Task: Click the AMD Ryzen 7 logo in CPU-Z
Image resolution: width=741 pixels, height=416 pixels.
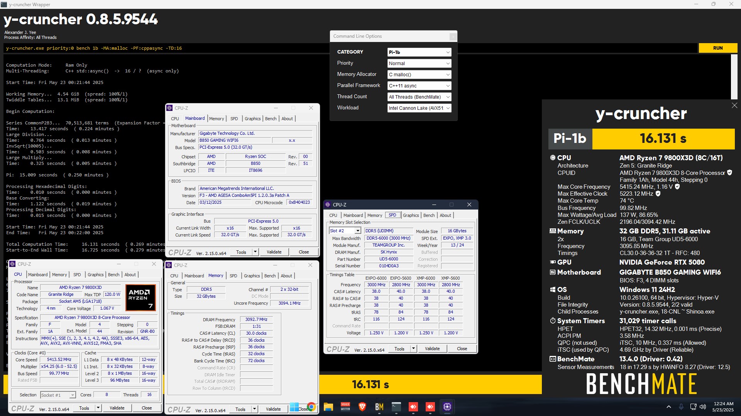Action: [140, 297]
